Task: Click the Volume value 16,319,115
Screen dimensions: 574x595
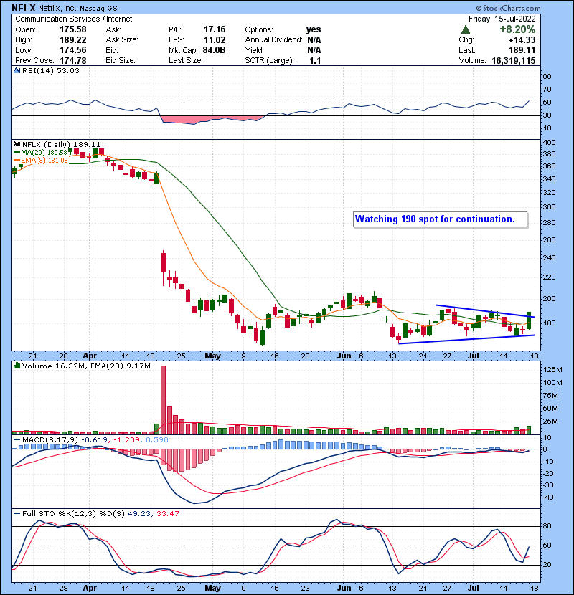Action: pyautogui.click(x=514, y=60)
